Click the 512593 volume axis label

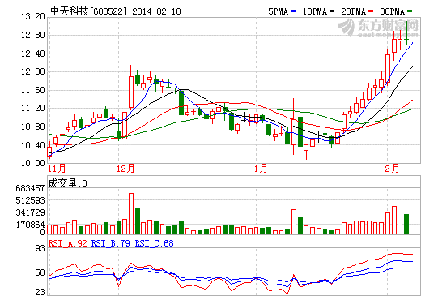(x=30, y=200)
